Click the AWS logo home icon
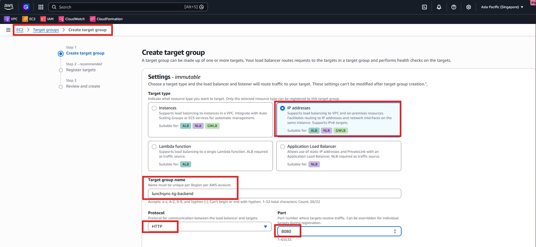The width and height of the screenshot is (536, 247). 9,7
